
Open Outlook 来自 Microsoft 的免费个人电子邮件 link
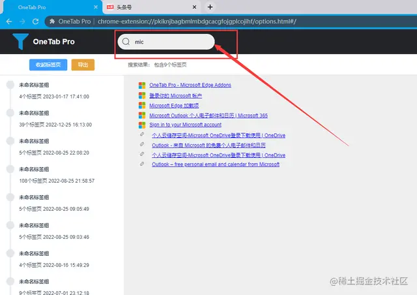[208, 146]
